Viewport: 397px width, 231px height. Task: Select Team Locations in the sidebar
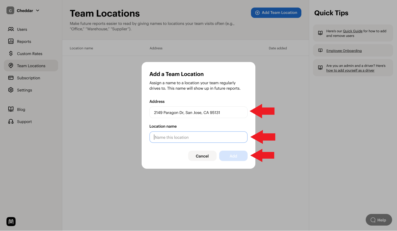31,66
